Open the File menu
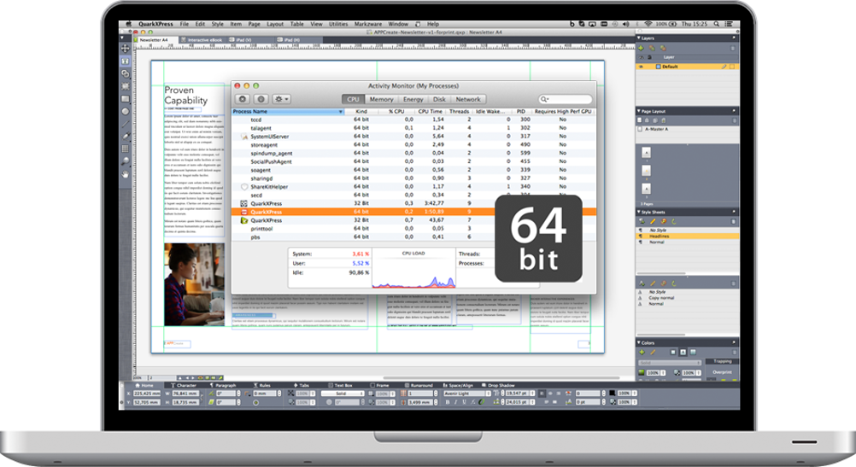Viewport: 856px width, 467px height. [184, 24]
